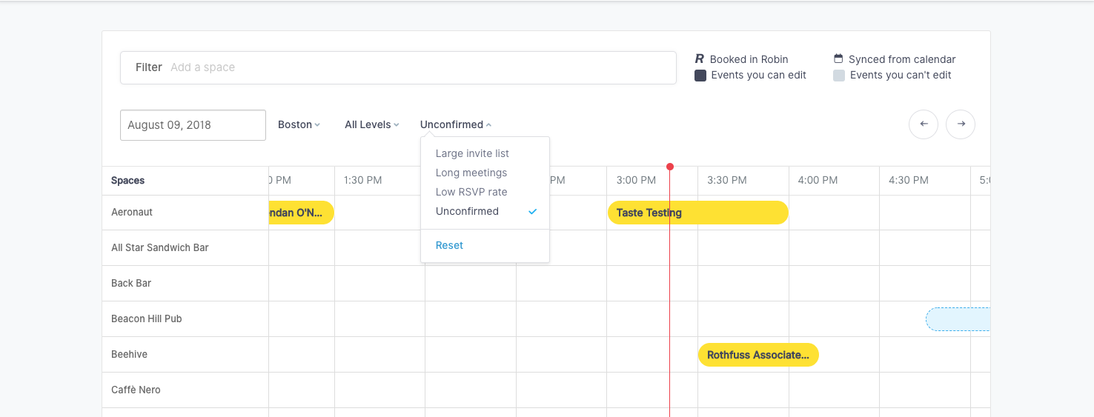
Task: Click the Synced from calendar icon
Action: [x=838, y=59]
